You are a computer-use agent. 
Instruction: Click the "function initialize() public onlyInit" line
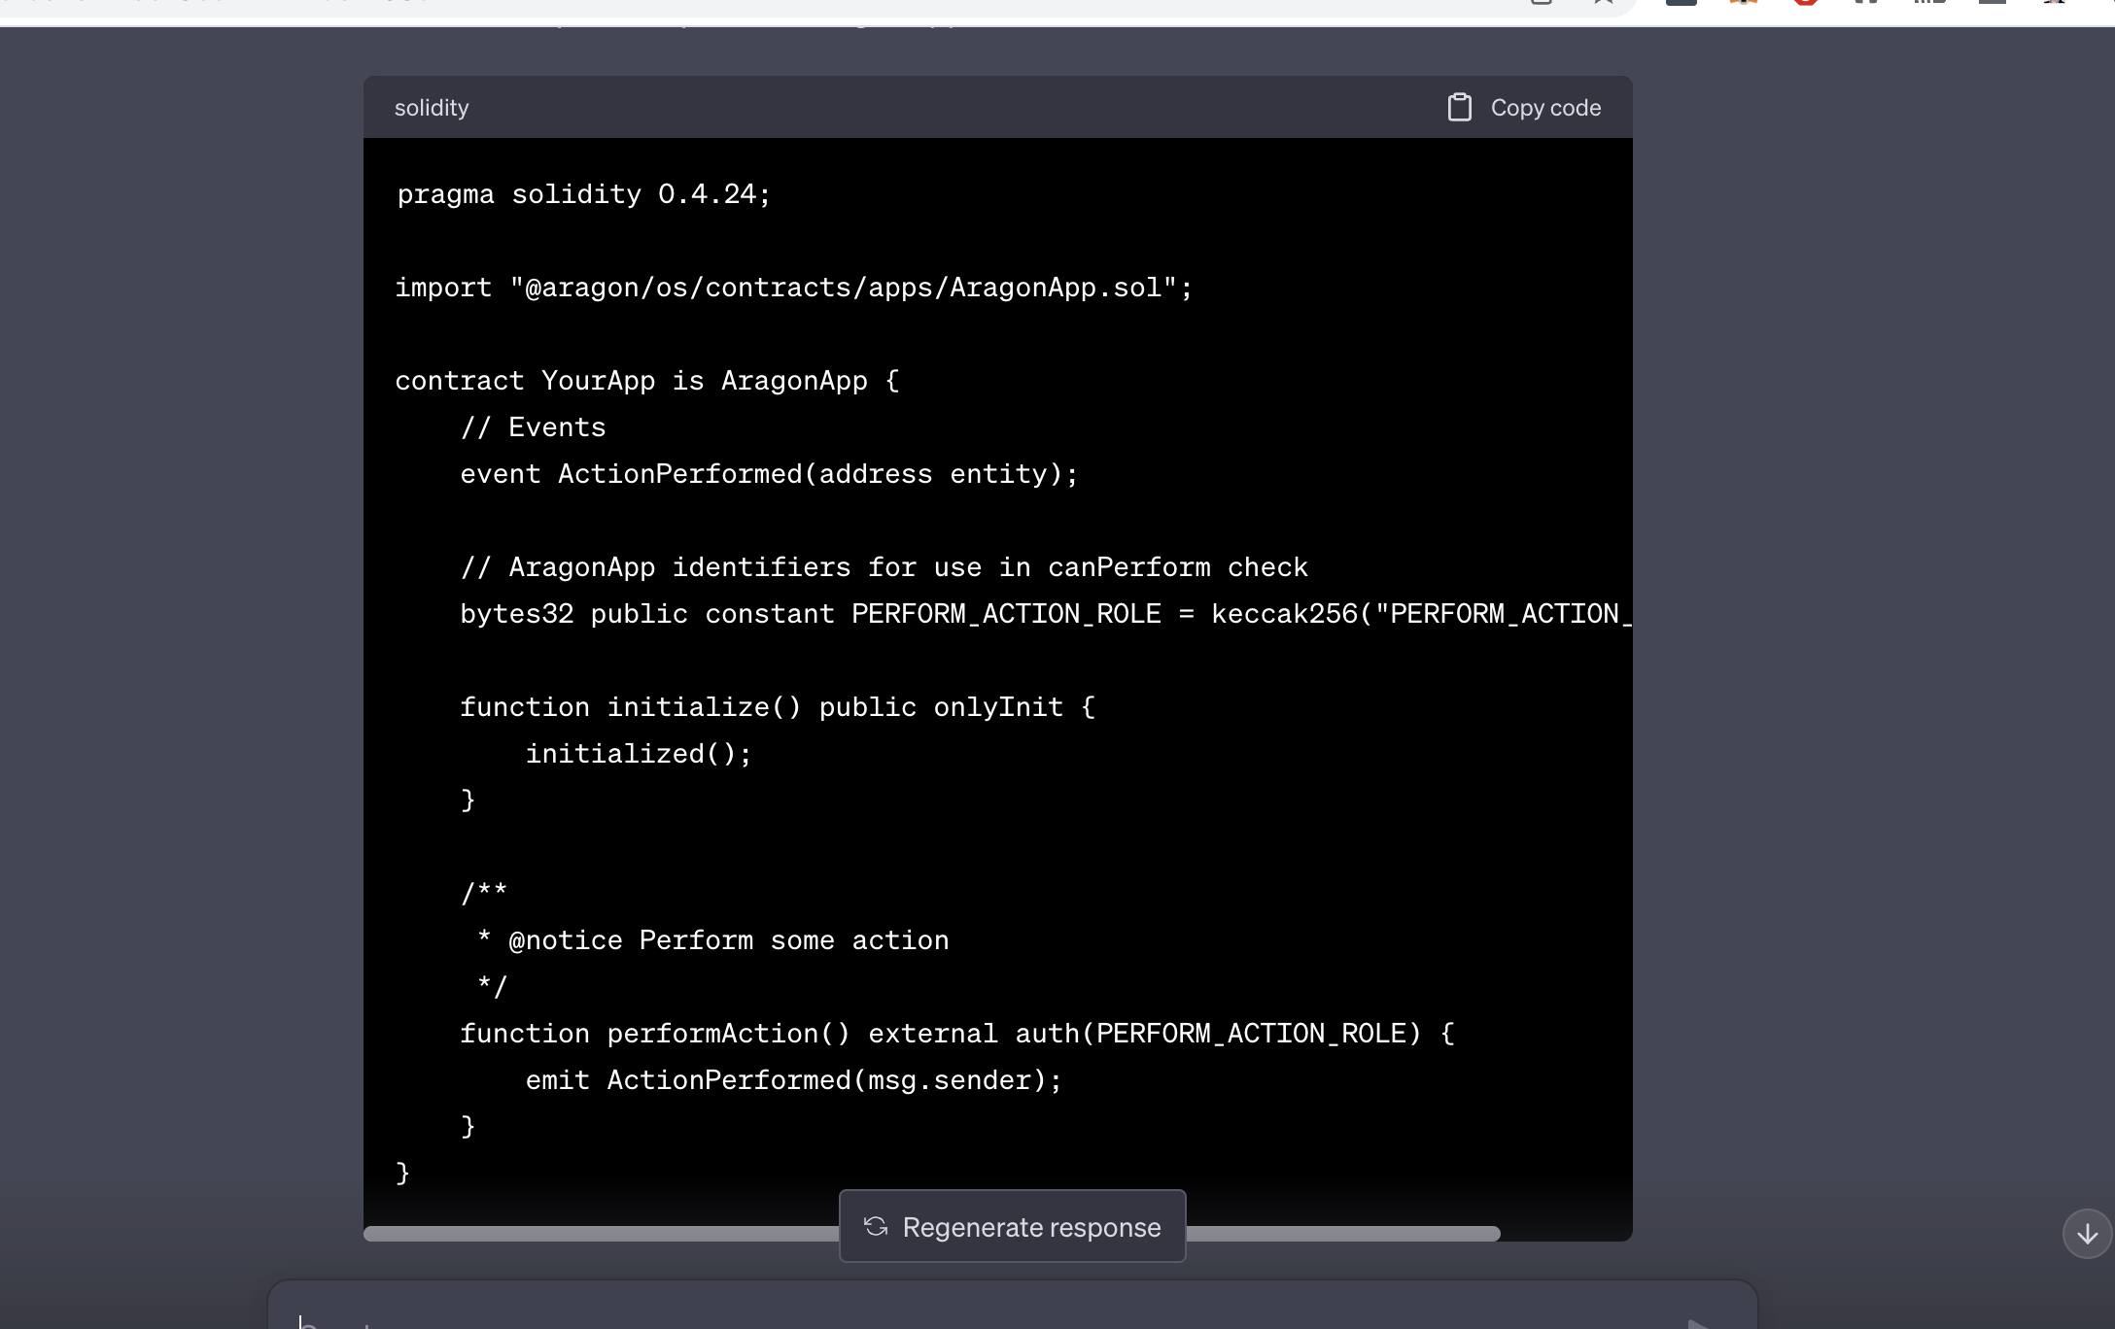click(x=778, y=707)
